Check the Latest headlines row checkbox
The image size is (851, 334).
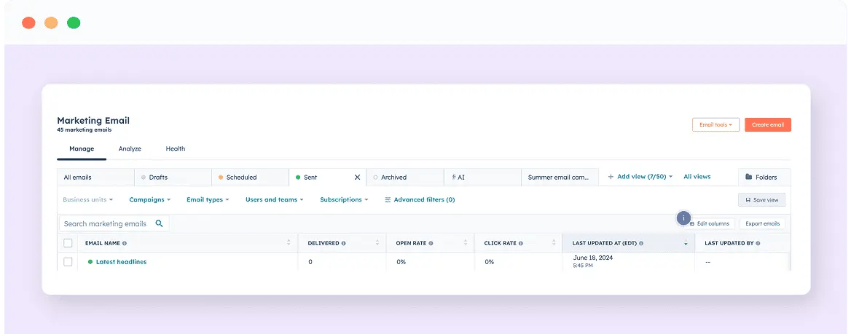[x=68, y=262]
